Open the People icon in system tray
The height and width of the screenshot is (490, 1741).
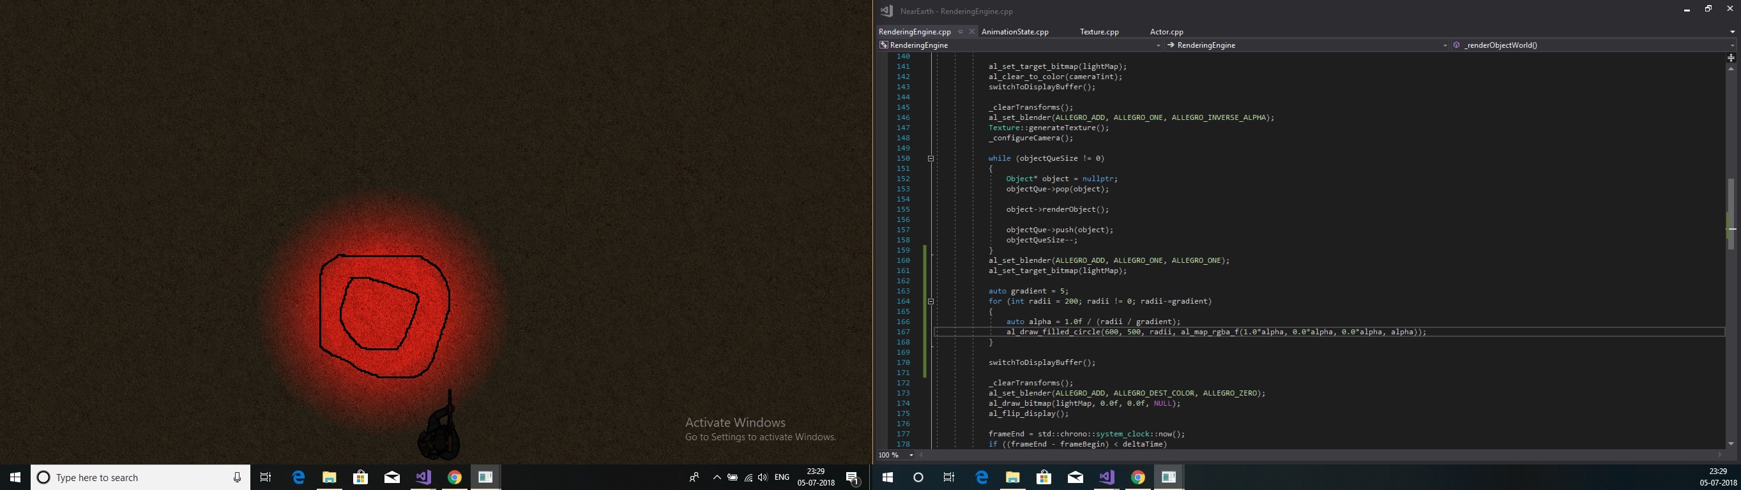pos(694,478)
